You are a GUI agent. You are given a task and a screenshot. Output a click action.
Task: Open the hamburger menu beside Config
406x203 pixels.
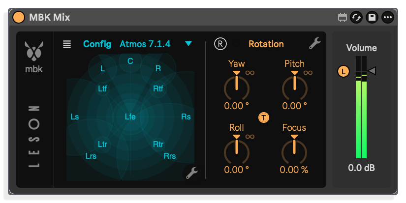(67, 44)
